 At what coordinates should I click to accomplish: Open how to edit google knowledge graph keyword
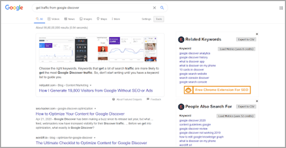click(x=201, y=137)
